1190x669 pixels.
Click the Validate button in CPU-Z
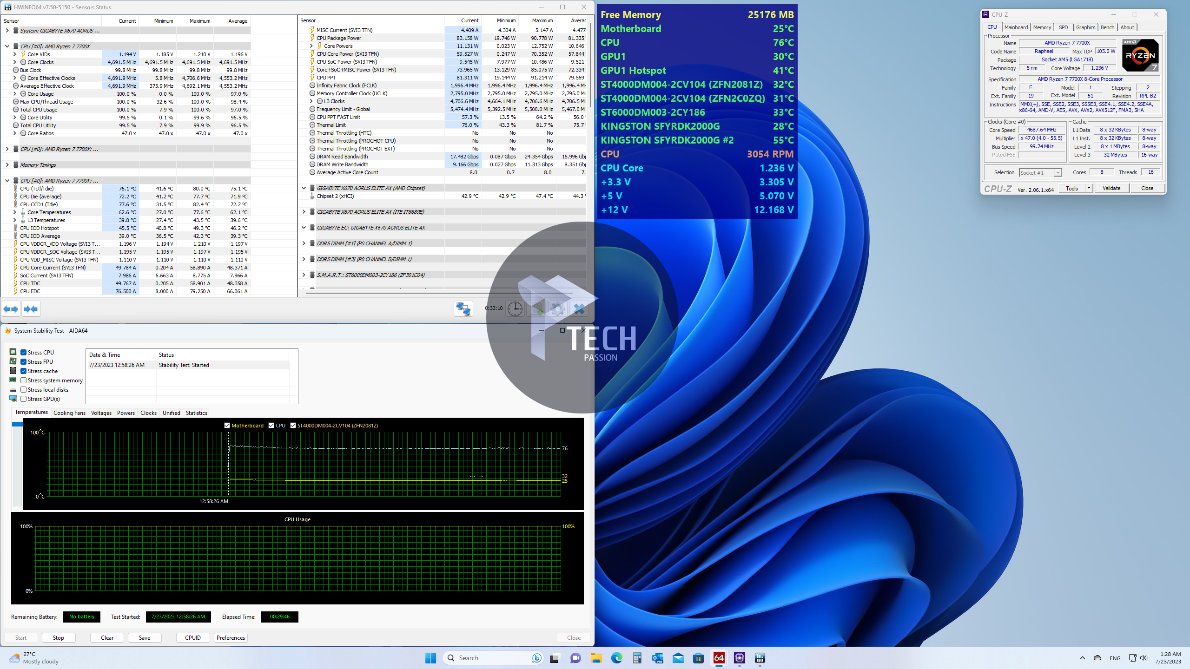point(1111,188)
